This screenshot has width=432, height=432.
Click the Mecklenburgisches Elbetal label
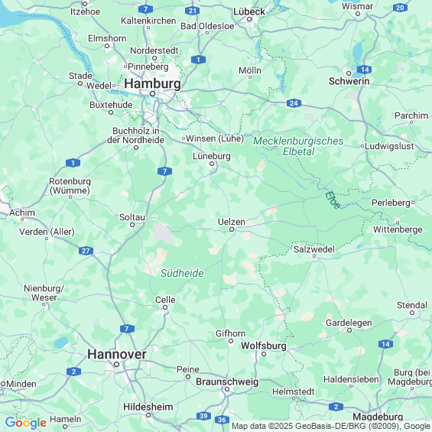coord(298,146)
